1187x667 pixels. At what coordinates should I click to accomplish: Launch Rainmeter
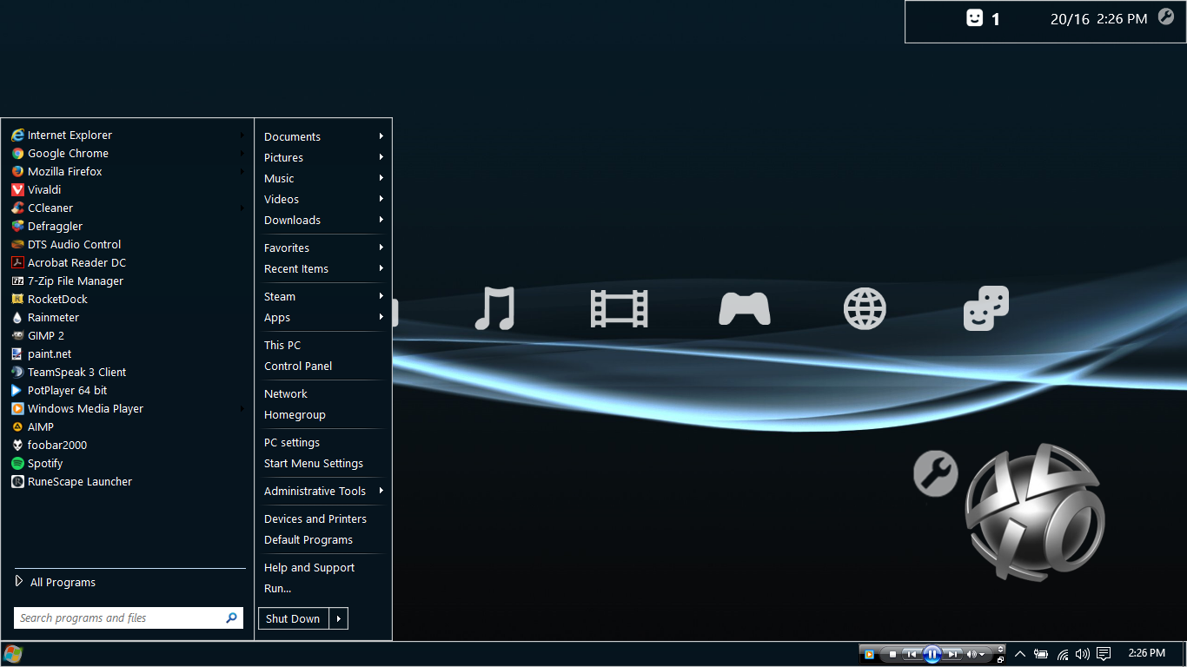127,317
